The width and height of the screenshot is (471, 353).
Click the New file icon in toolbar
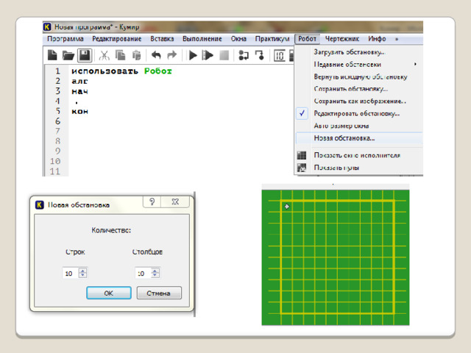coord(53,55)
